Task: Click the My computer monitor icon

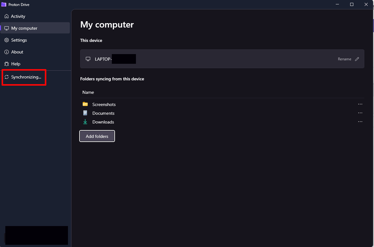Action: [7, 28]
